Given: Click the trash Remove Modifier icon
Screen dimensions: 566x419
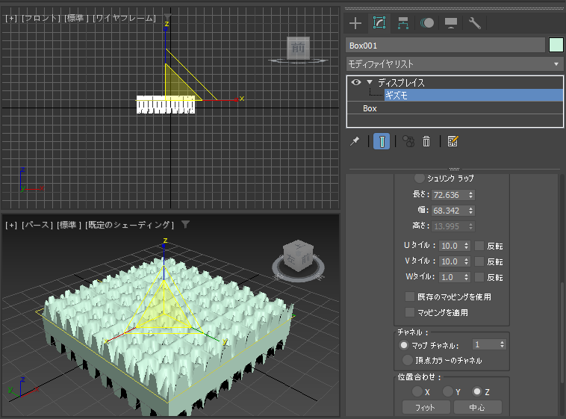Looking at the screenshot, I should point(426,141).
